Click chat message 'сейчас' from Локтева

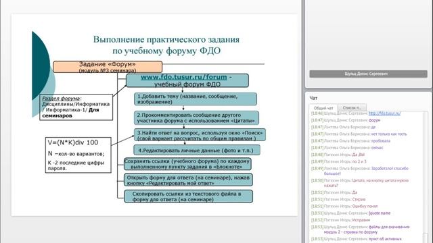378,148
